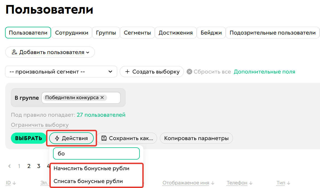The image size is (320, 188).
Task: Toggle sorting on «Отображаемое имя» column
Action: (x=186, y=182)
